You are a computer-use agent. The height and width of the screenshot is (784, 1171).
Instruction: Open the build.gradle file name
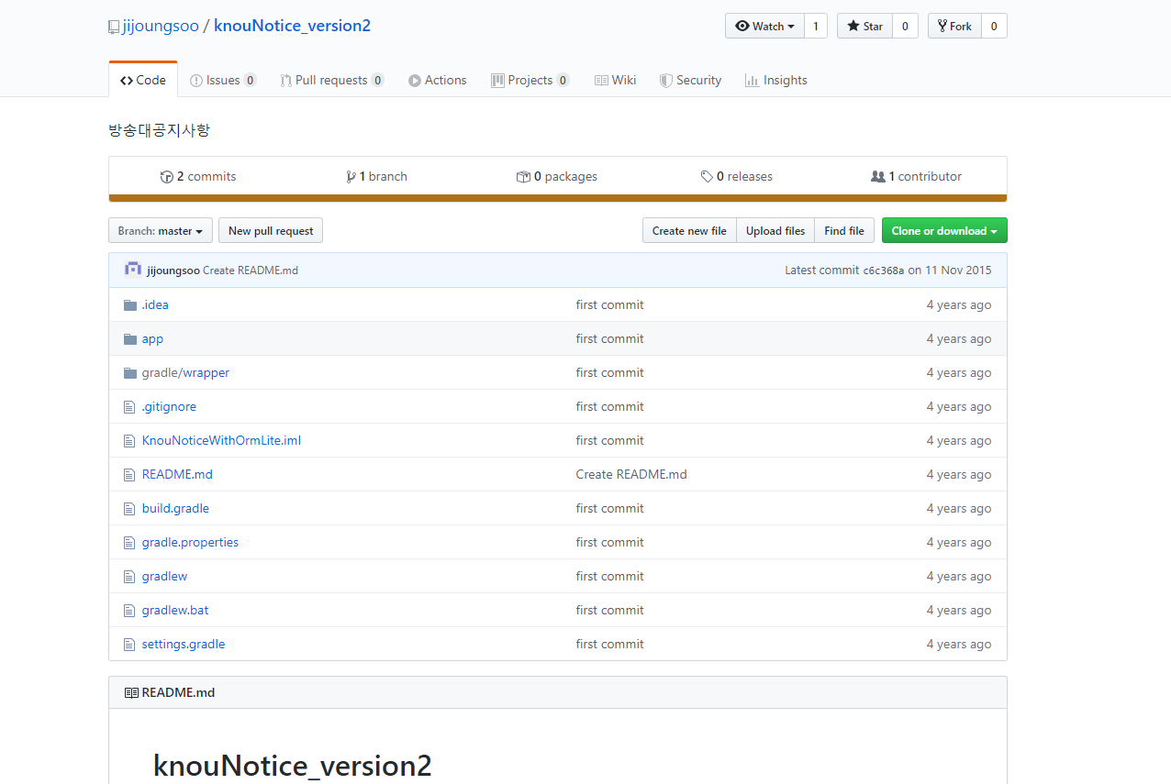tap(175, 509)
